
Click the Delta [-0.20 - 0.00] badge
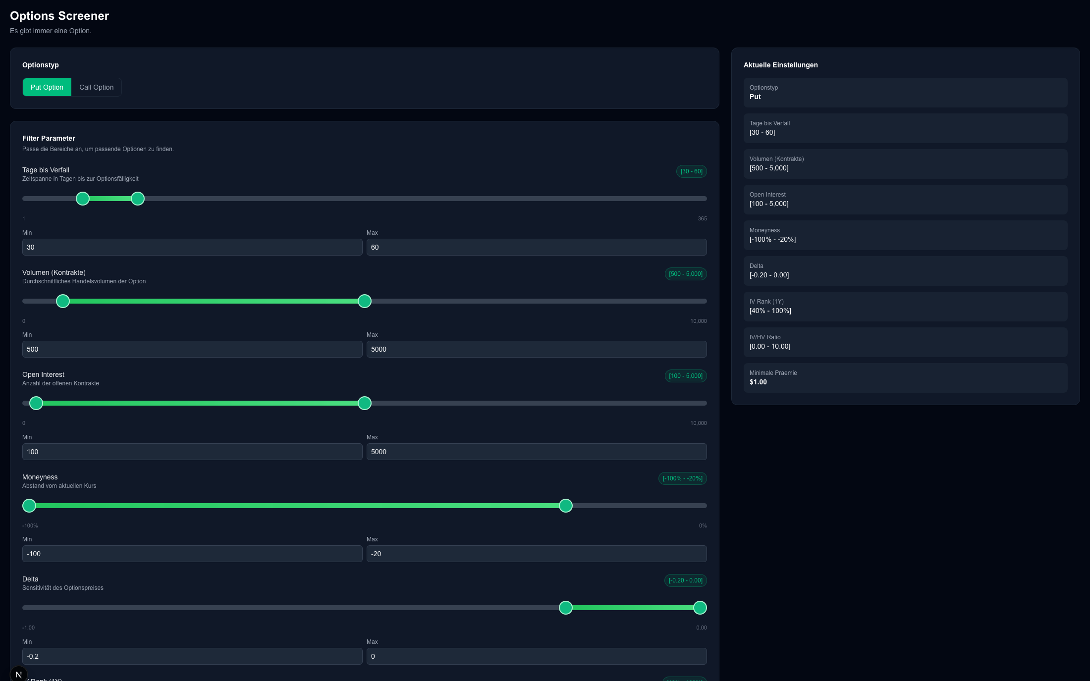tap(686, 580)
